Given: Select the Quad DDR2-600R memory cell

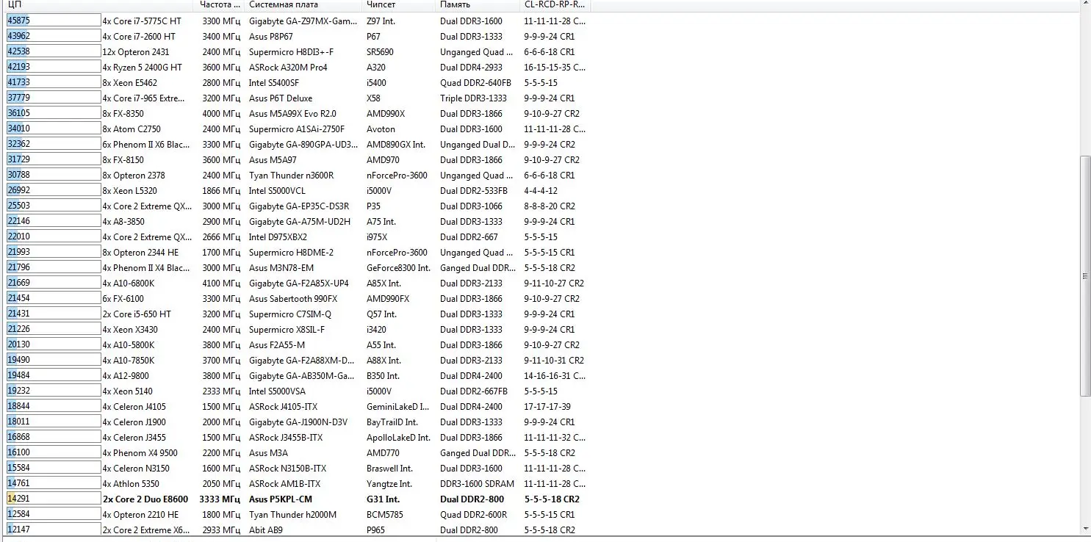Looking at the screenshot, I should 474,515.
